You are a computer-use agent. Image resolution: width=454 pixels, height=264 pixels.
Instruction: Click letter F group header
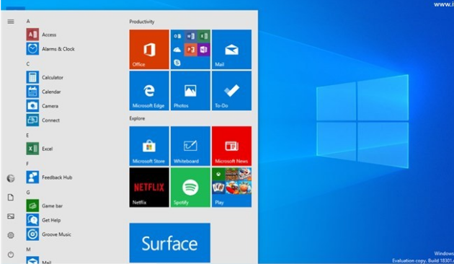tap(27, 164)
